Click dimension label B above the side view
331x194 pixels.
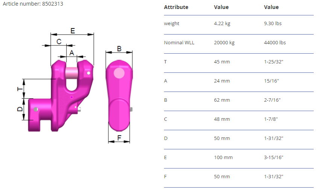[119, 48]
